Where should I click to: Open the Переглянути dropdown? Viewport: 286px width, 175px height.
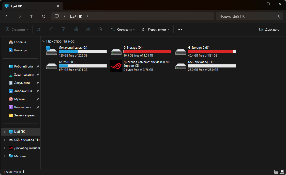[156, 29]
